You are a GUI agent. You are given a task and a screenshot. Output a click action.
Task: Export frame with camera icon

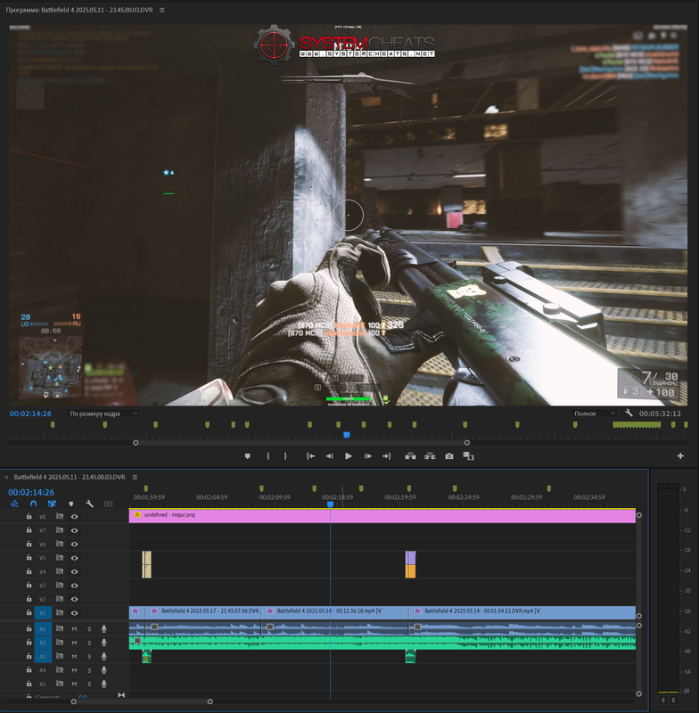(x=449, y=456)
